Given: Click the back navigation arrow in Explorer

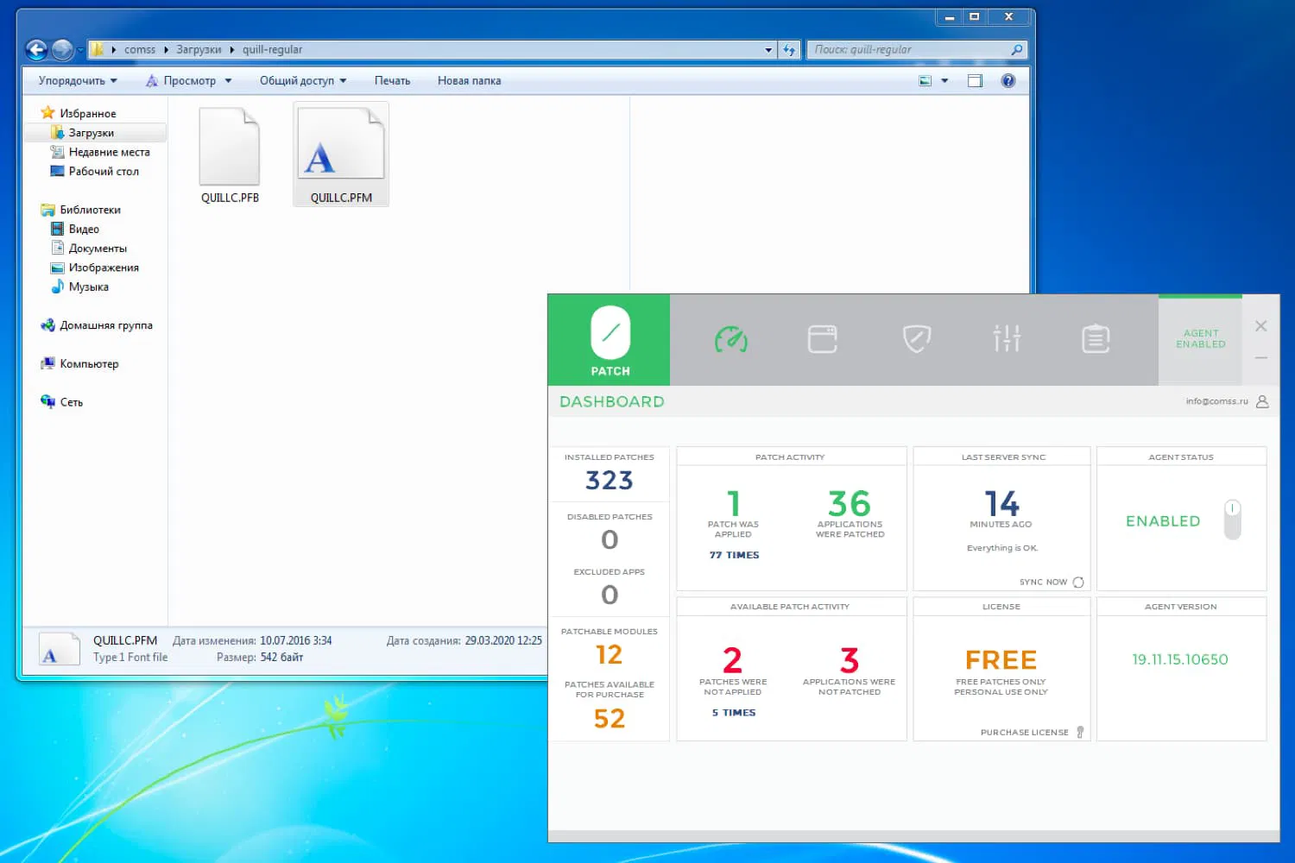Looking at the screenshot, I should pyautogui.click(x=36, y=49).
